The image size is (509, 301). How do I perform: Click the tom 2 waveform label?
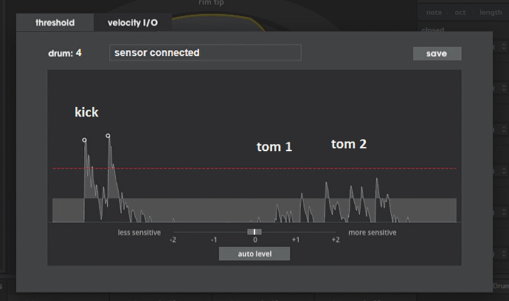click(349, 144)
